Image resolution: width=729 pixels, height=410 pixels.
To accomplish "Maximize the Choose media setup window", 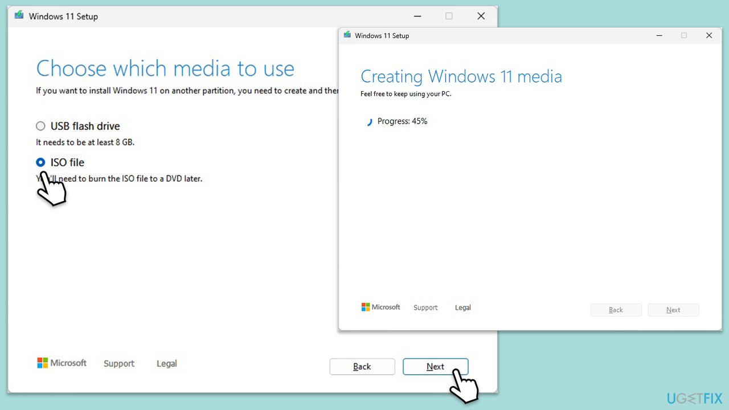I will 449,16.
